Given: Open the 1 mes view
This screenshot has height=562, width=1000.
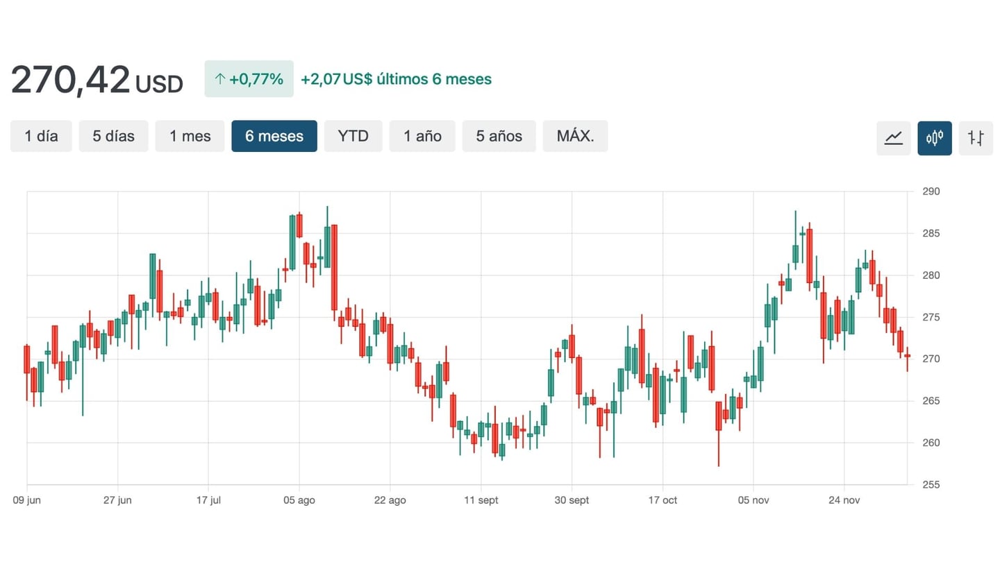Looking at the screenshot, I should (x=190, y=136).
